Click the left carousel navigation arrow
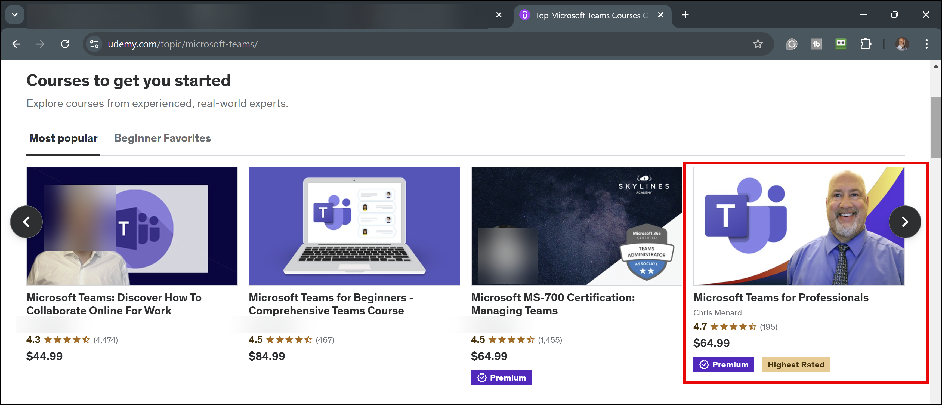 (26, 221)
